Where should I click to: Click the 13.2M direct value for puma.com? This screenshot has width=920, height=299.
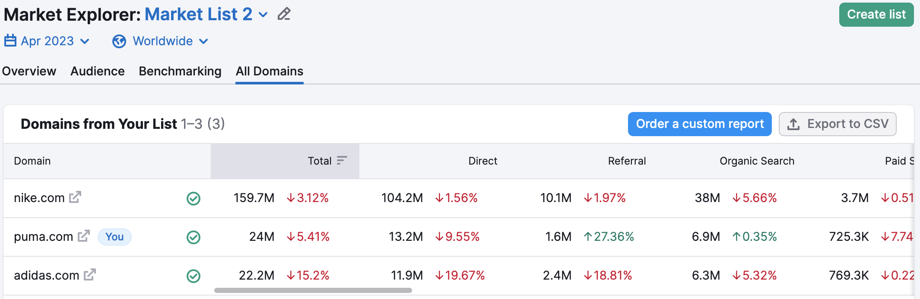click(406, 237)
